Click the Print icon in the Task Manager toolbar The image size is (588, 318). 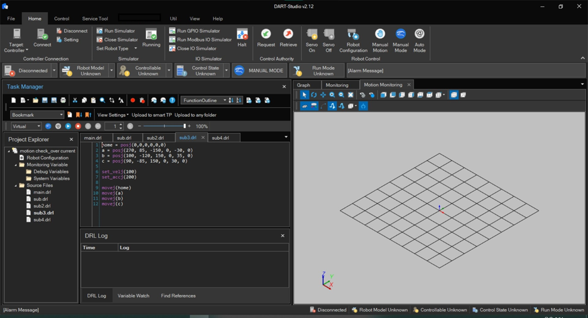[x=63, y=100]
